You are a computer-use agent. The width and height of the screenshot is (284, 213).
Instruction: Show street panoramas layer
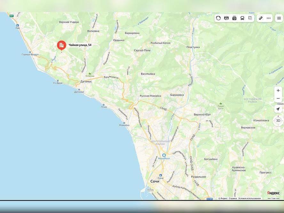pos(226,18)
